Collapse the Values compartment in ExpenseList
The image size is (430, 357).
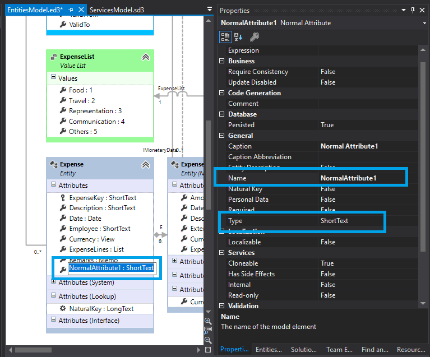[x=54, y=77]
